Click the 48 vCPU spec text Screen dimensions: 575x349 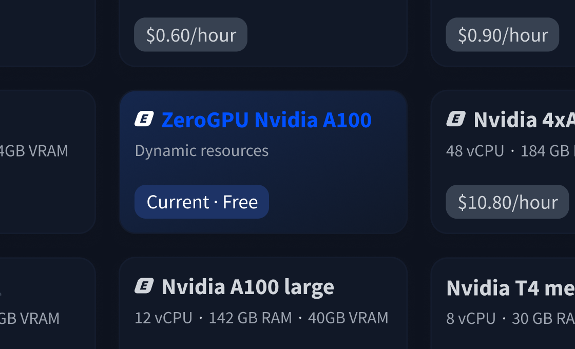(475, 150)
